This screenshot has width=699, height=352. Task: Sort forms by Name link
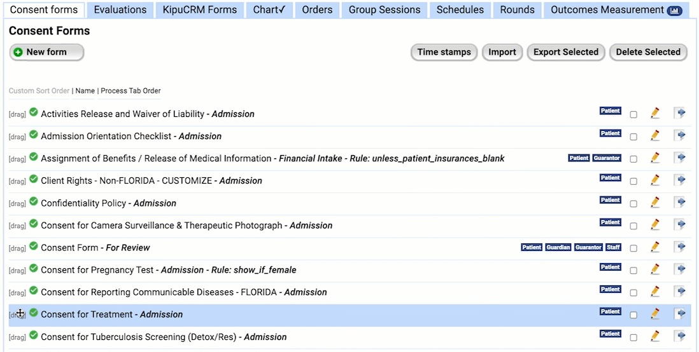coord(85,91)
